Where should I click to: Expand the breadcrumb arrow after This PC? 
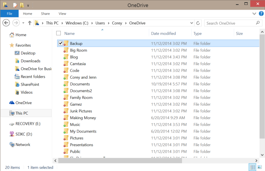coord(62,23)
